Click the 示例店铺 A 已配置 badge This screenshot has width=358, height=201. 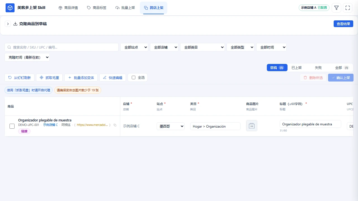pos(314,8)
